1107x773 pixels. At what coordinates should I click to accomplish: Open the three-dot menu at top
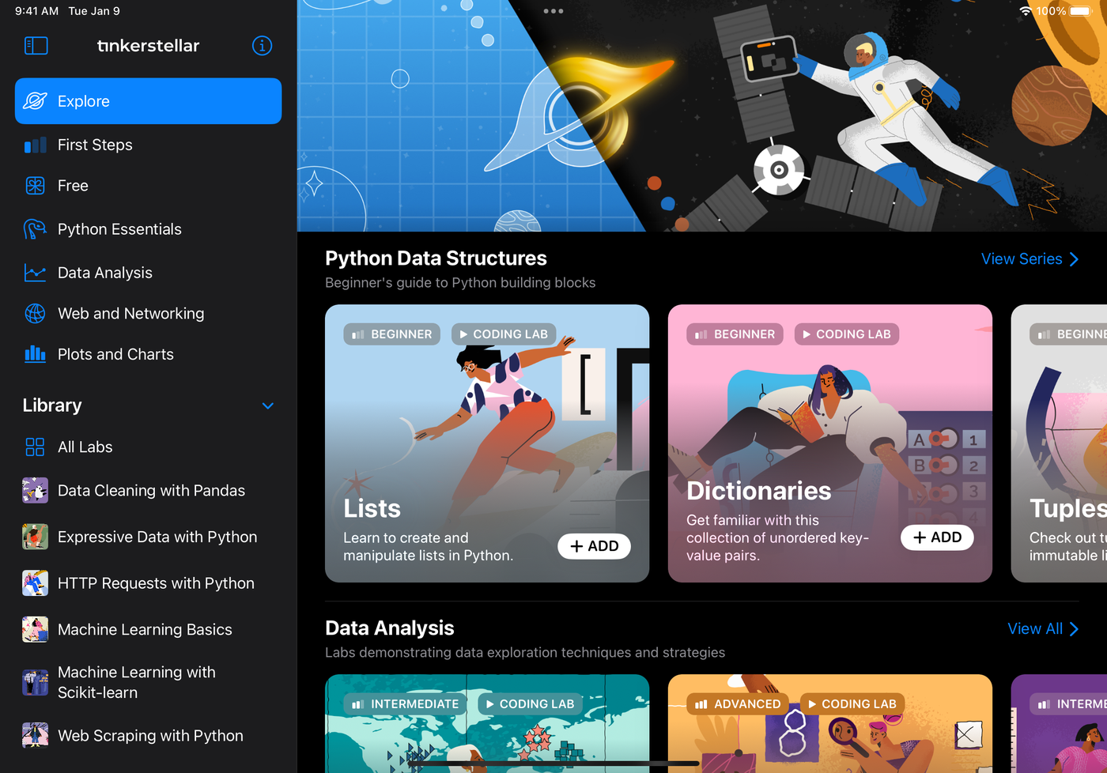[x=553, y=11]
